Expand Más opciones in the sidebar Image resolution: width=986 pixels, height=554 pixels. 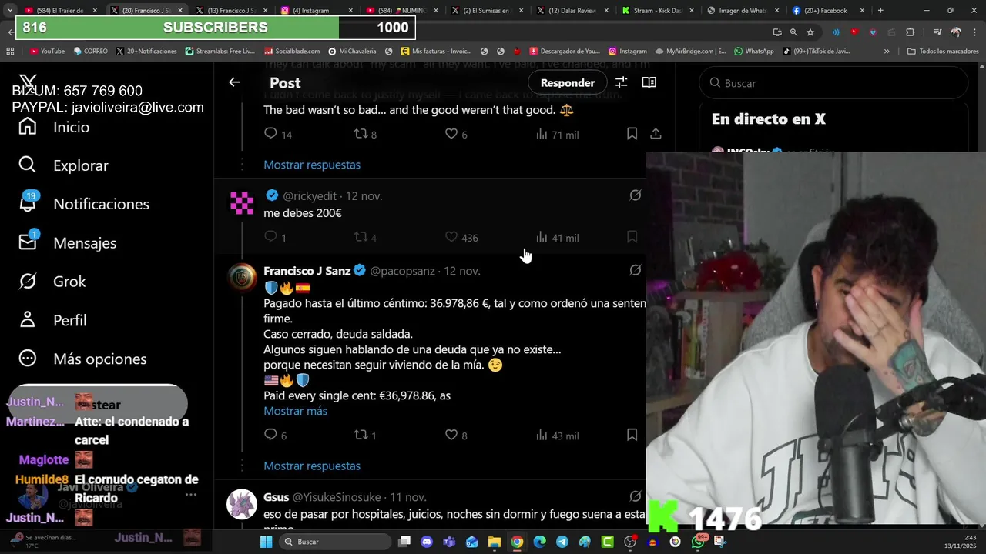(x=82, y=359)
